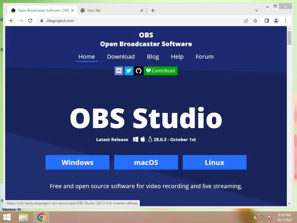Click the macOS download button
Screen dimensions: 297x223
[x=146, y=162]
